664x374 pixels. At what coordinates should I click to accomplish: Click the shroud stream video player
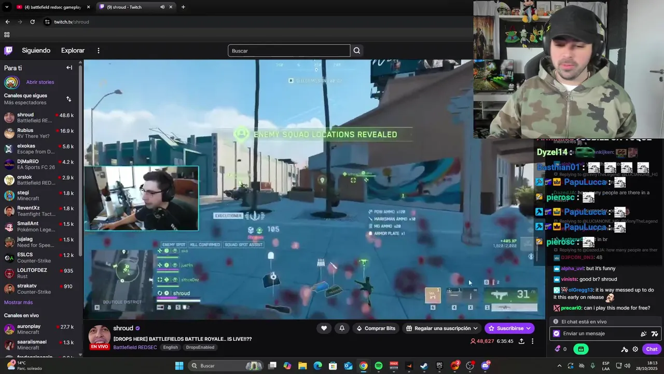coord(314,189)
